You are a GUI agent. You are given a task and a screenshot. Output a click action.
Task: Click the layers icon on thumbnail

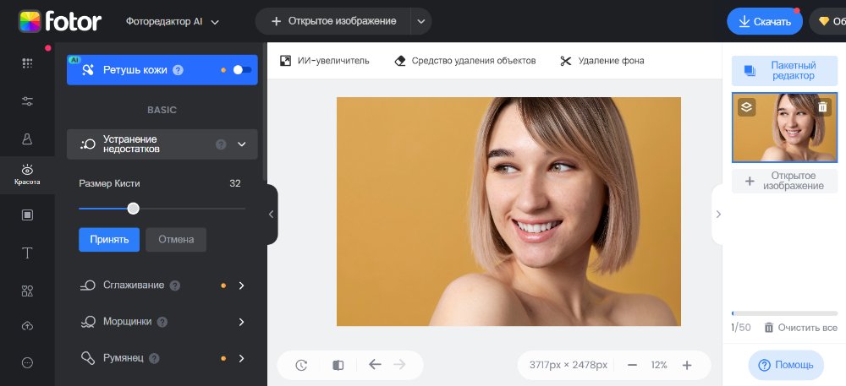point(747,107)
